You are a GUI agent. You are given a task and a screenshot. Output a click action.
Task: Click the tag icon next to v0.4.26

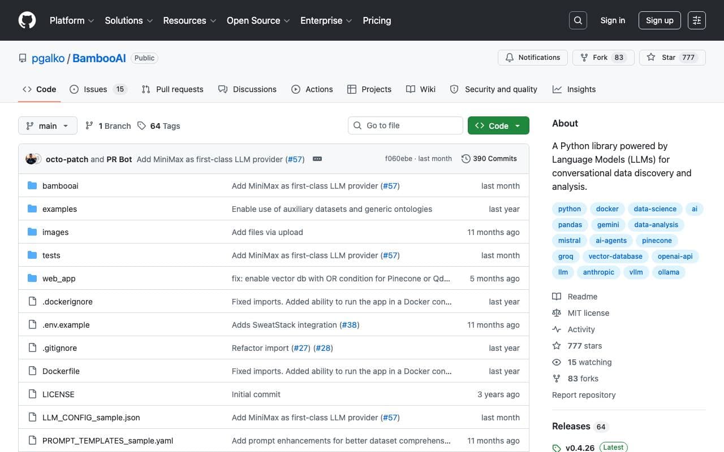[x=557, y=448]
